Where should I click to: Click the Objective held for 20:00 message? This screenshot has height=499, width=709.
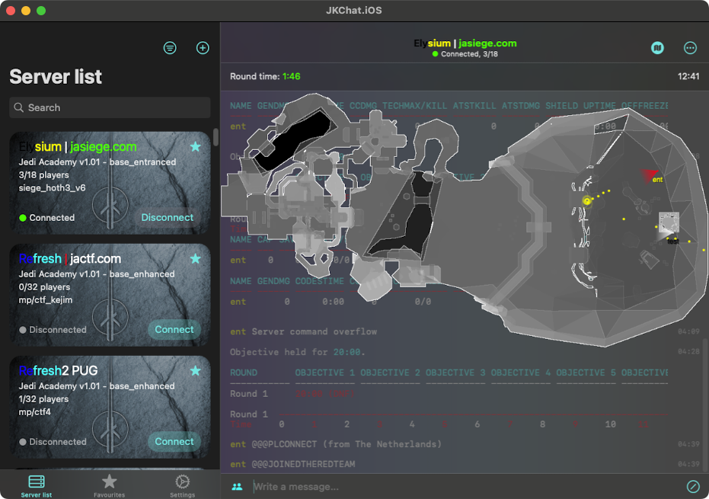pyautogui.click(x=298, y=352)
